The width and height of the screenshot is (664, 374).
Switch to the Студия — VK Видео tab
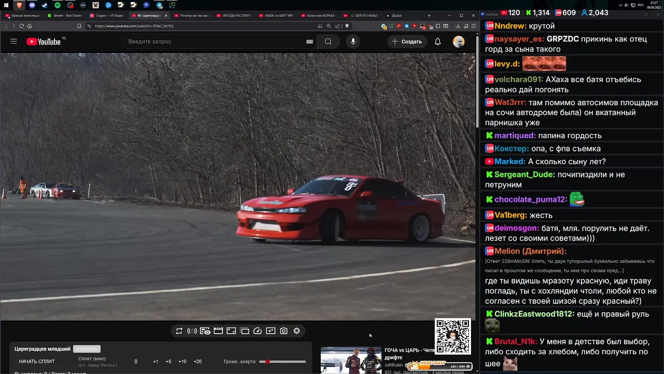tap(107, 16)
